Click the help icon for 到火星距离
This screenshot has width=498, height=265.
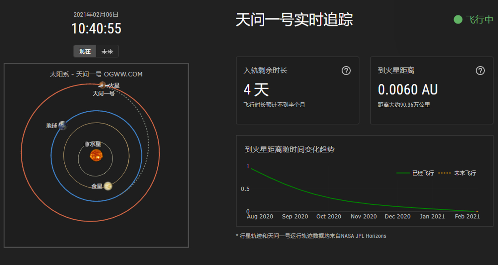click(480, 71)
